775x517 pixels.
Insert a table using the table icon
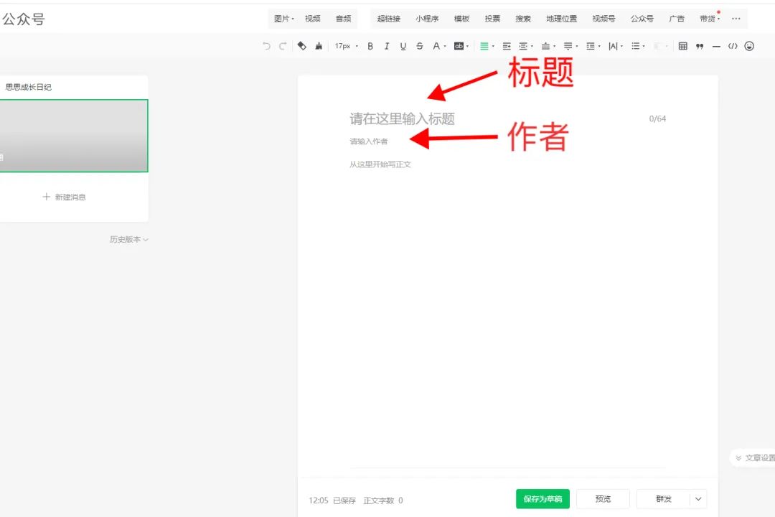pos(683,45)
